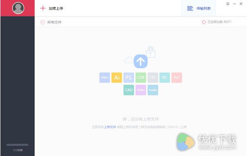This screenshot has width=247, height=156.
Task: Click the CAD file type tile
Action: coord(129,90)
